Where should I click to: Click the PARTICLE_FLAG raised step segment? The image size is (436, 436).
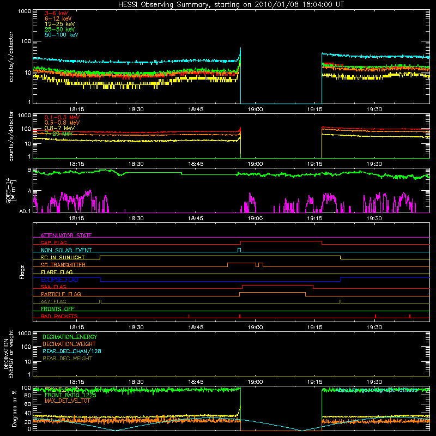pos(272,293)
